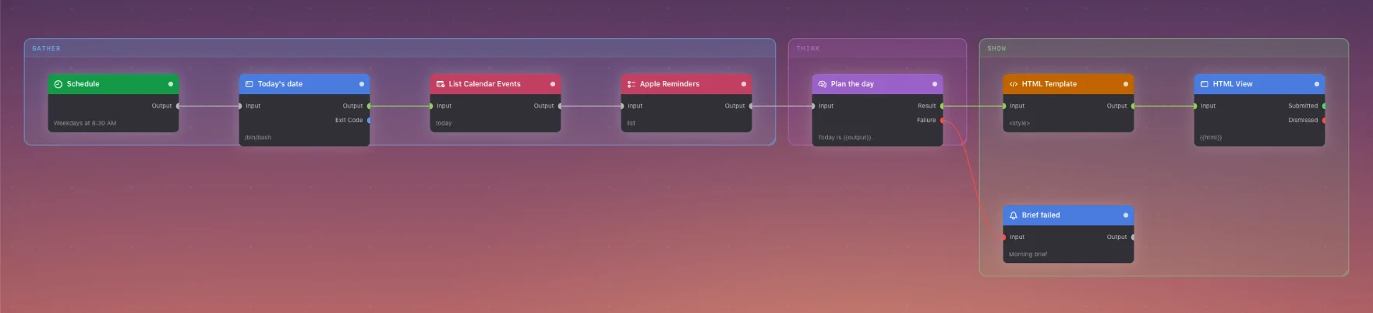Screen dimensions: 1373x313
Task: Click green wire from HTML Template to HTML View
Action: [x=1164, y=106]
